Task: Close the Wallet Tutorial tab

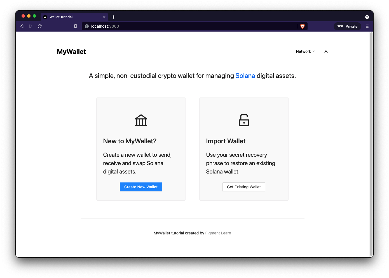Action: [104, 17]
